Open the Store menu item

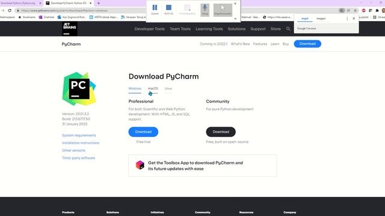coord(276,29)
